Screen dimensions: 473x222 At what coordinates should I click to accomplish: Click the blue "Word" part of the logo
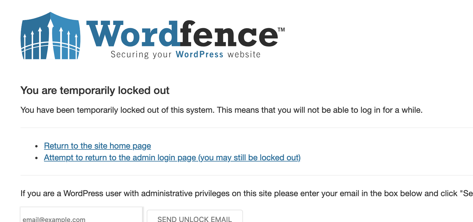132,35
